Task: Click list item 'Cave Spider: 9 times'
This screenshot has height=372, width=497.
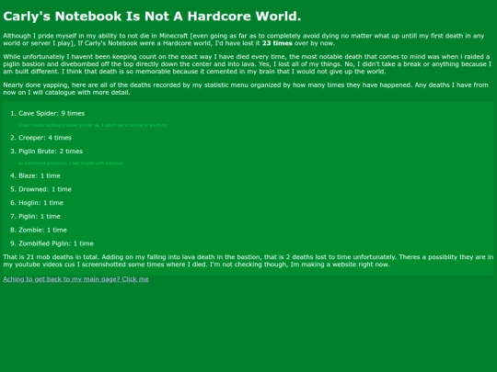Action: coord(52,113)
